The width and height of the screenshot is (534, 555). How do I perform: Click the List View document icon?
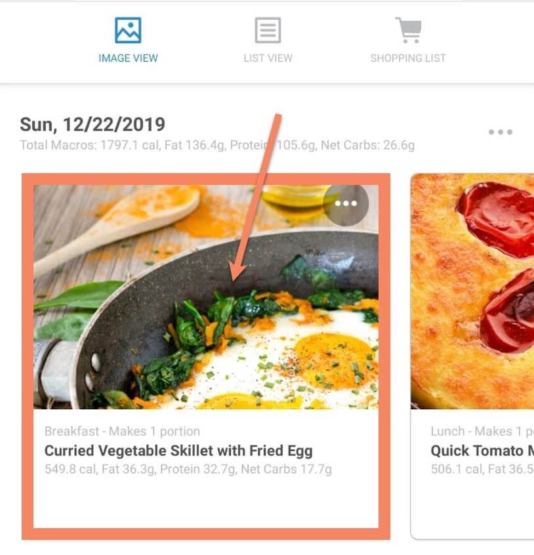click(268, 30)
